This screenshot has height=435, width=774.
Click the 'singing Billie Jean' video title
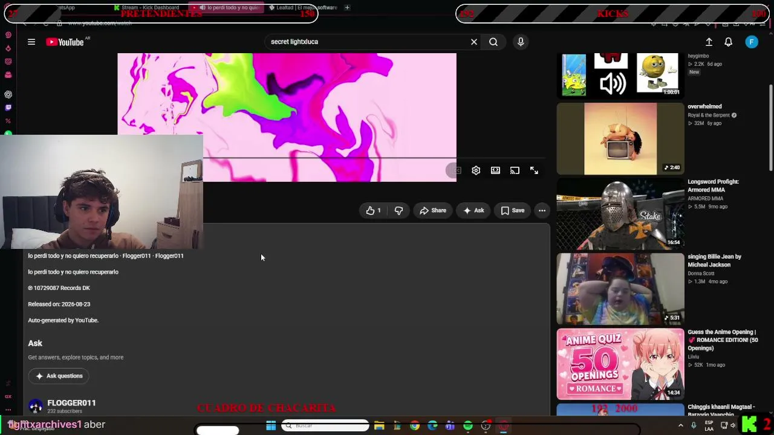click(714, 260)
